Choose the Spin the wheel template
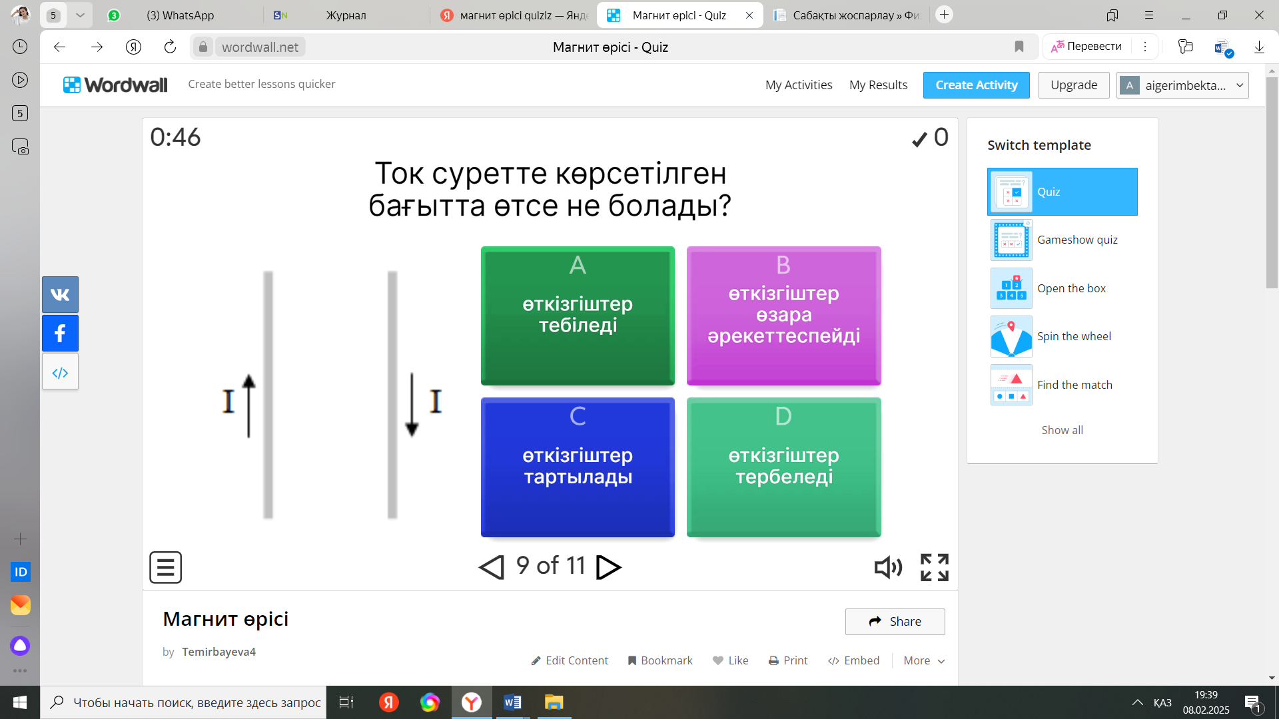Image resolution: width=1279 pixels, height=719 pixels. pos(1063,336)
